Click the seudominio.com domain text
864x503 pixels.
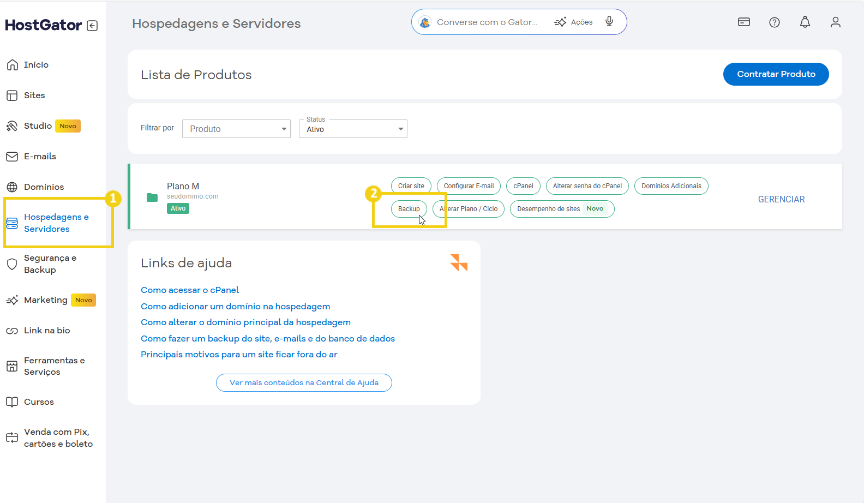193,196
